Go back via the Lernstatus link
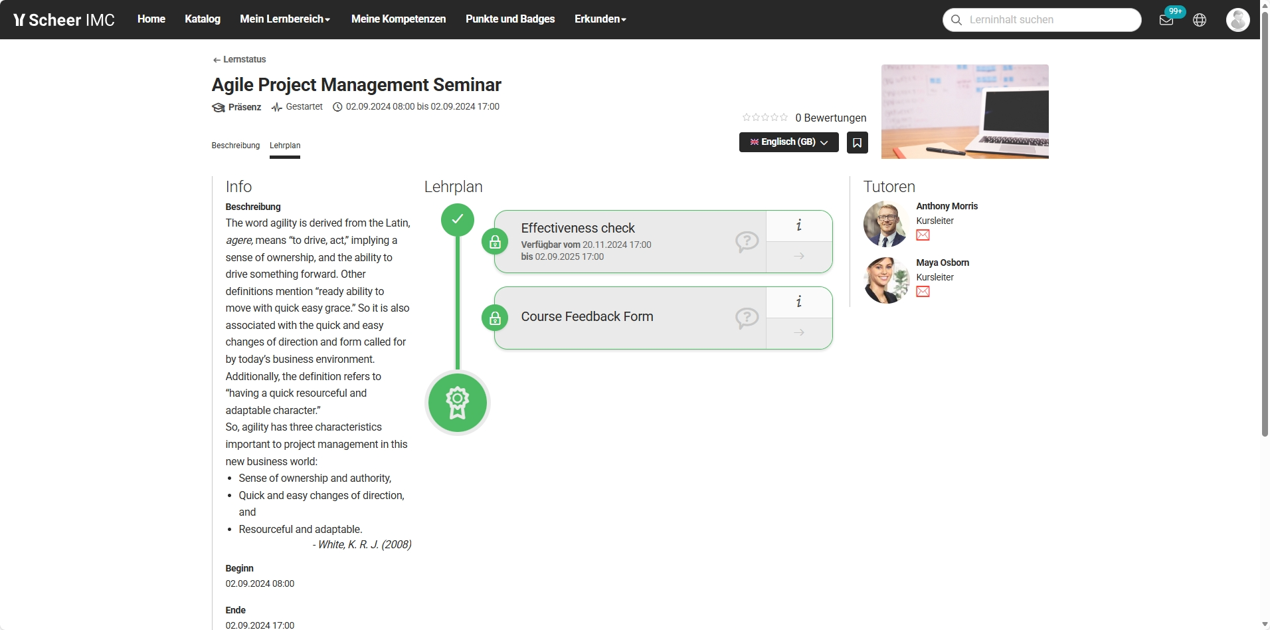 [240, 60]
